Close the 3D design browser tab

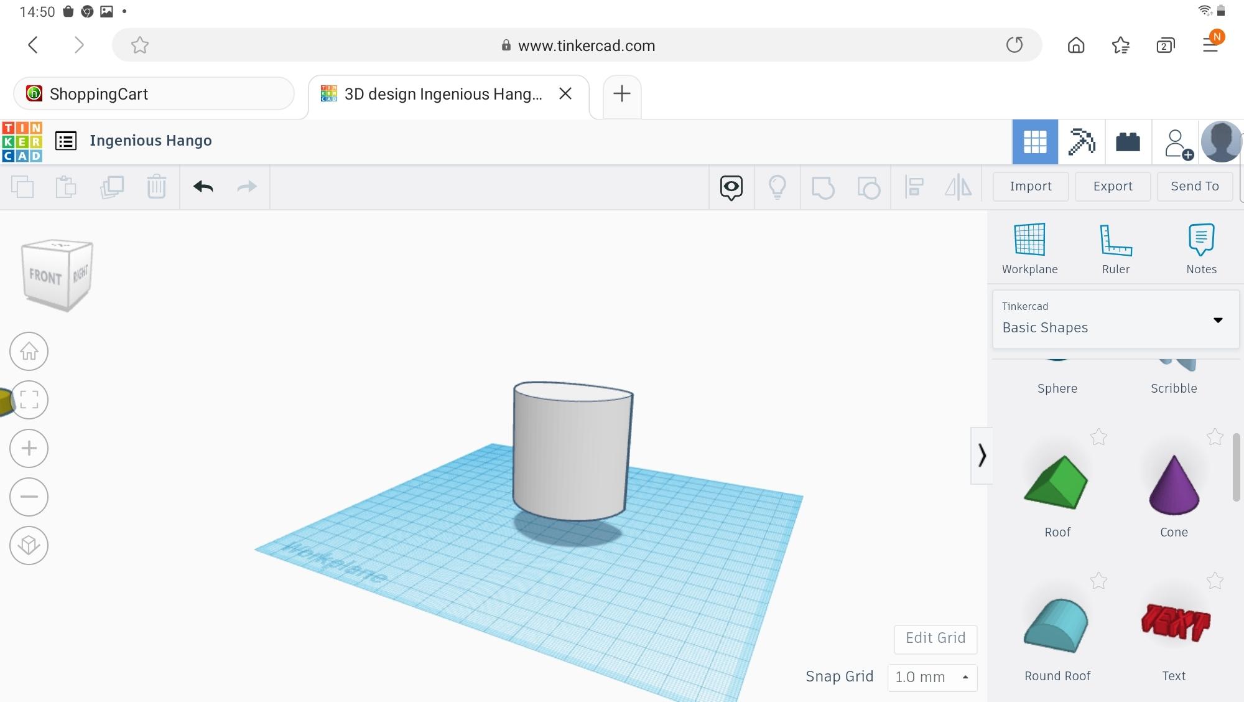coord(565,93)
